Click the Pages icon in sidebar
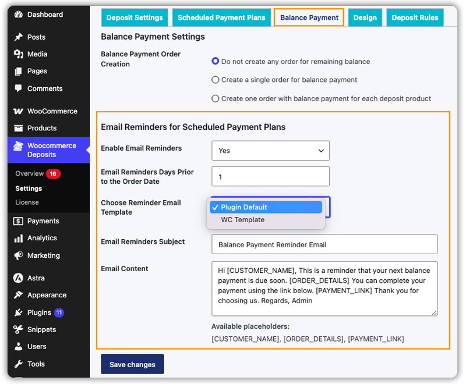The width and height of the screenshot is (466, 384). pyautogui.click(x=19, y=71)
